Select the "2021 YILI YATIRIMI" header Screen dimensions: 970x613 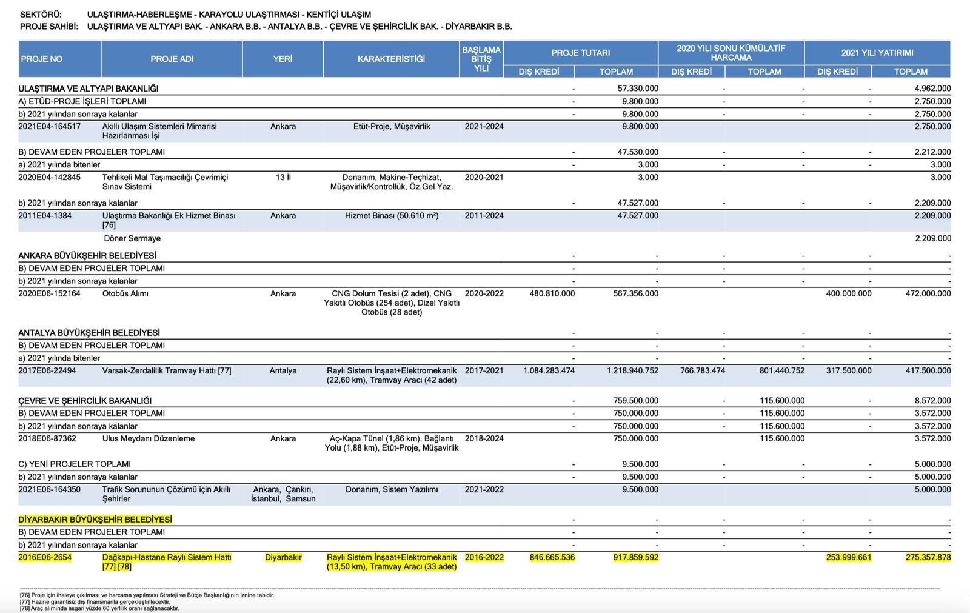[877, 53]
